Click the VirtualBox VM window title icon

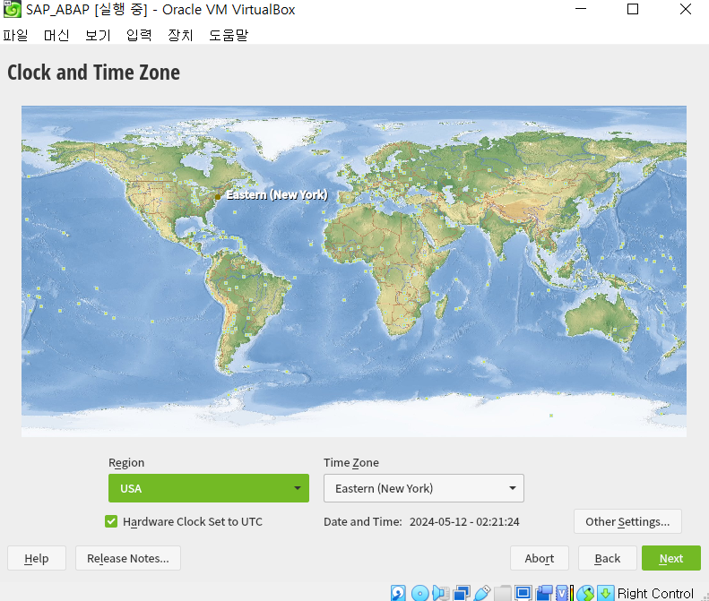(x=13, y=9)
